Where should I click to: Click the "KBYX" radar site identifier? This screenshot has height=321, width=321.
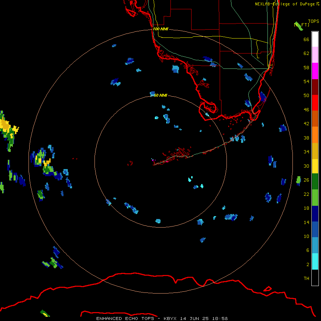point(170,319)
